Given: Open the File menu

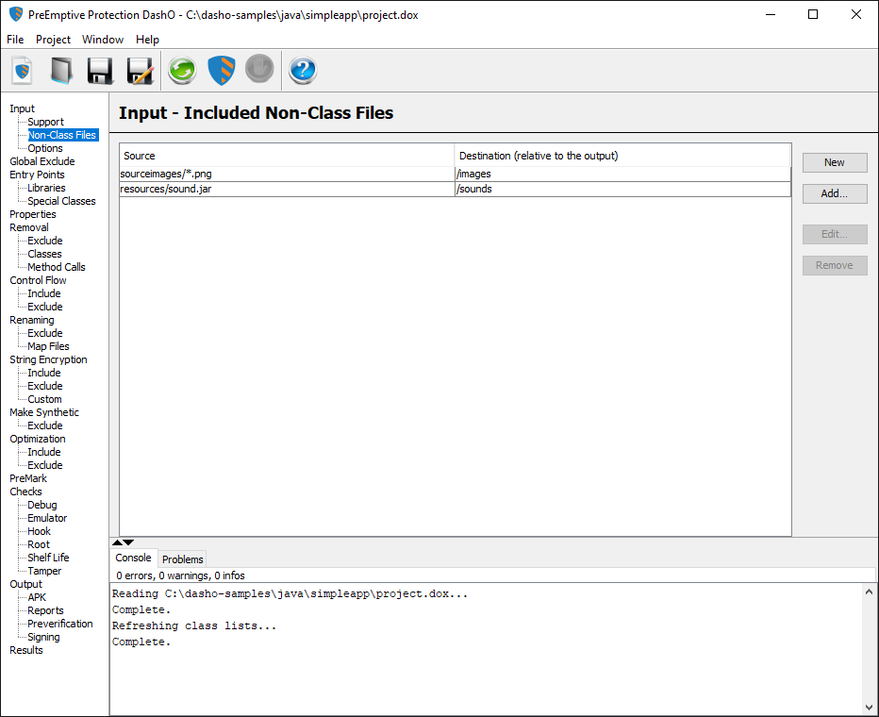Looking at the screenshot, I should (x=15, y=40).
